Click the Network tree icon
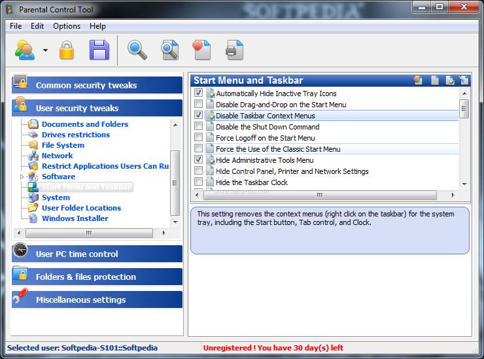This screenshot has height=359, width=484. point(33,156)
